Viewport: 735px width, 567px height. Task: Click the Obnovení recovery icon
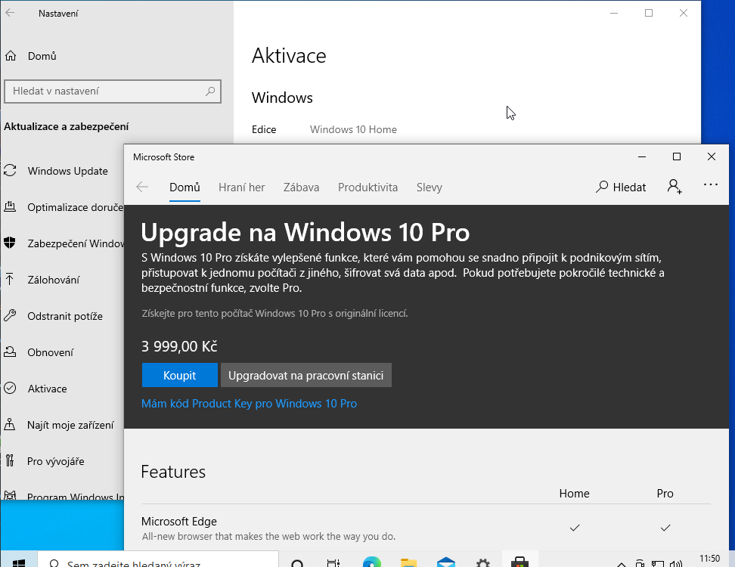(10, 352)
